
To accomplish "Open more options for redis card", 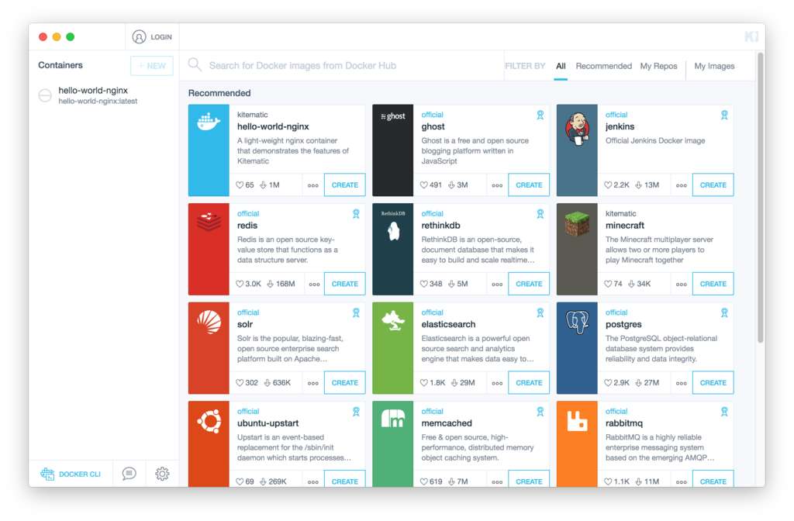I will point(314,284).
